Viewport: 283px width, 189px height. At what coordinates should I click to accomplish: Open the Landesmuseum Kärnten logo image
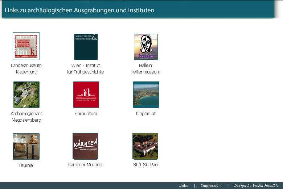click(x=26, y=46)
